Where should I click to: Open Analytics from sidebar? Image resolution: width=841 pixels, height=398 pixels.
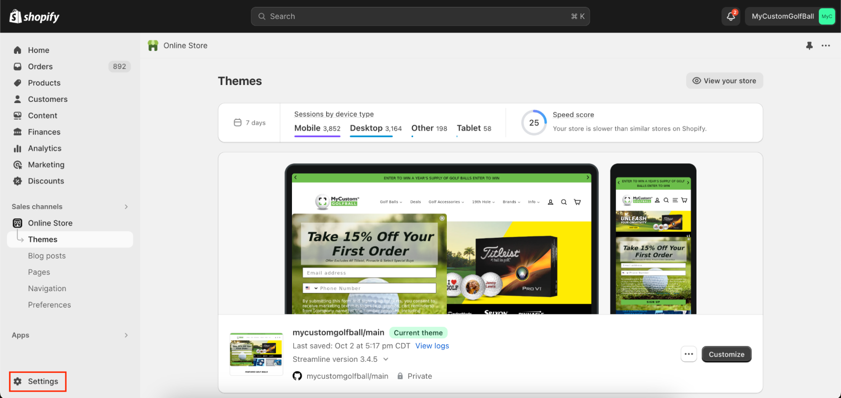coord(45,149)
